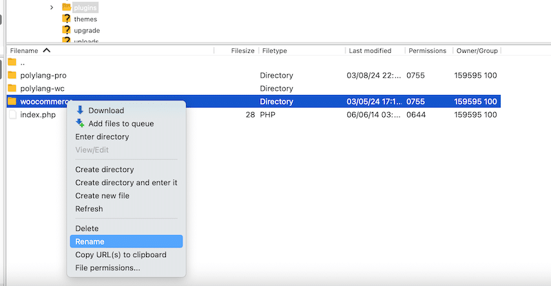Click the parent directory (..) folder icon
551x286 pixels.
click(x=12, y=62)
